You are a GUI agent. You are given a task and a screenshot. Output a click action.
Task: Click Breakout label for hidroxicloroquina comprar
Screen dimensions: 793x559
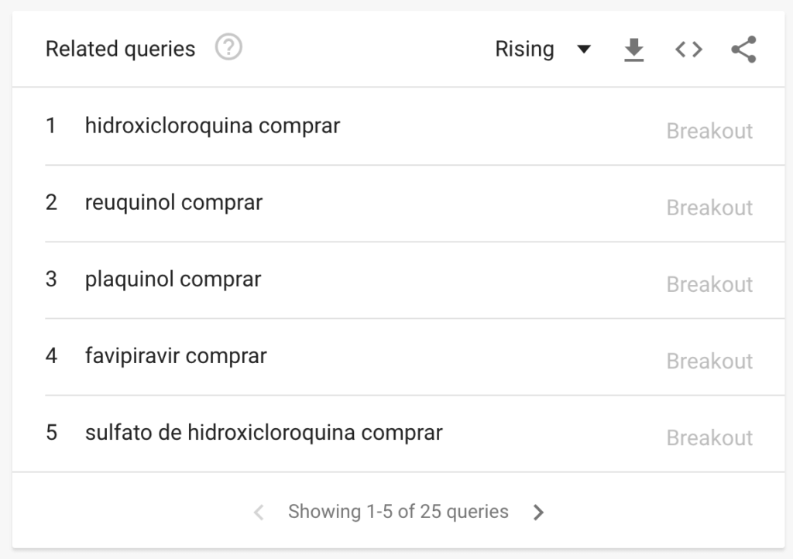[709, 131]
